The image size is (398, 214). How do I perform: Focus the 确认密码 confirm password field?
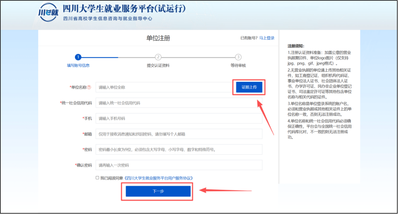tap(179, 165)
